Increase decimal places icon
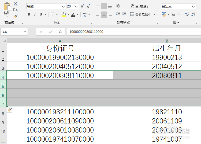 [x=187, y=14]
